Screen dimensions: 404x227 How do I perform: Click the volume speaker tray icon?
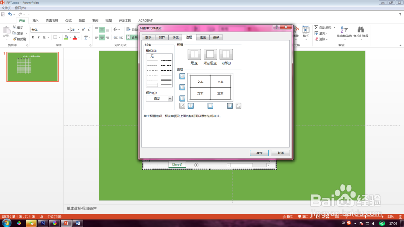(374, 223)
